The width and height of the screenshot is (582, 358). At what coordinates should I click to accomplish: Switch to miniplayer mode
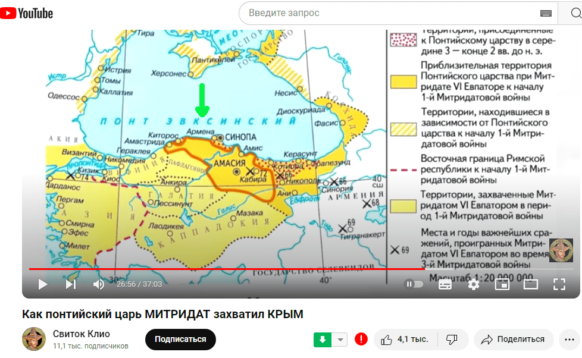click(502, 284)
